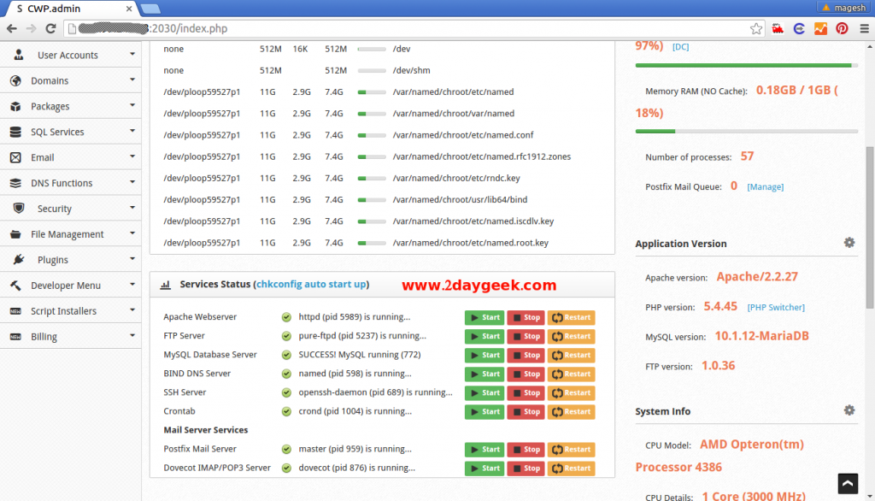Open the System Info gear icon
875x501 pixels.
pyautogui.click(x=849, y=410)
